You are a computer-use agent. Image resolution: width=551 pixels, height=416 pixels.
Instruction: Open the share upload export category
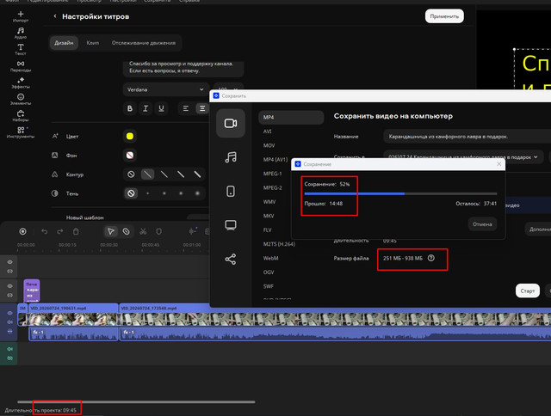point(231,260)
